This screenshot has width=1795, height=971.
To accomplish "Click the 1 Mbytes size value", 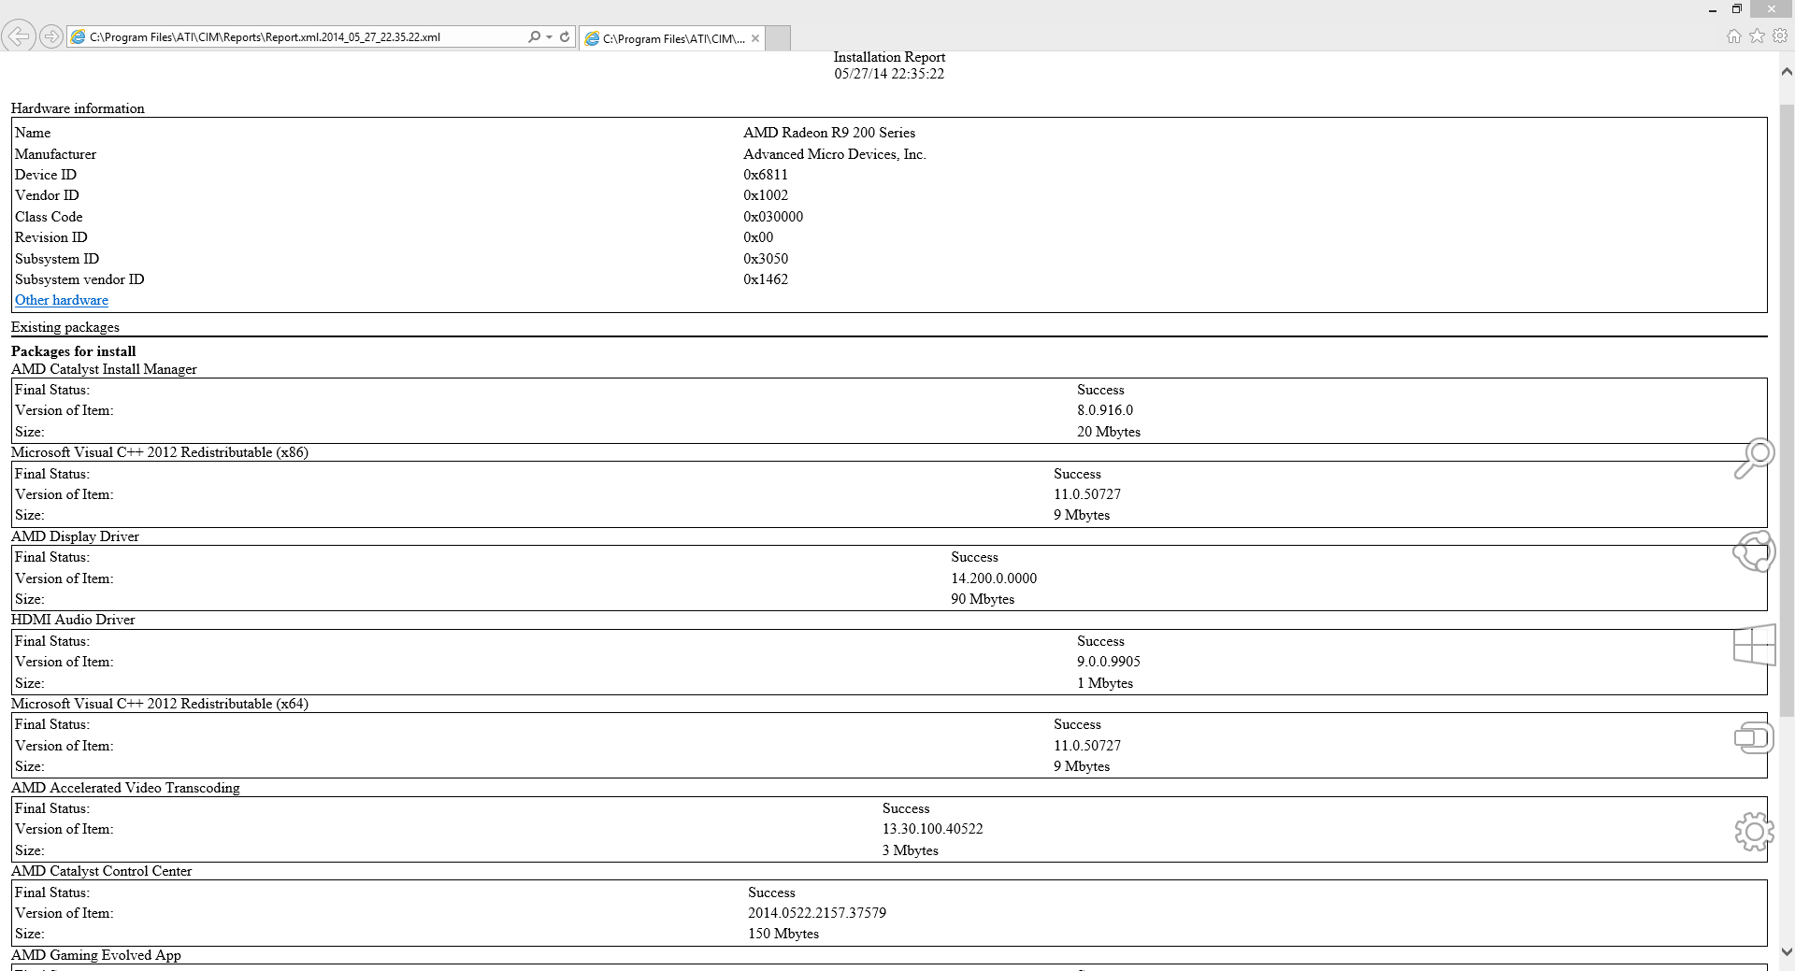I will [x=1105, y=683].
